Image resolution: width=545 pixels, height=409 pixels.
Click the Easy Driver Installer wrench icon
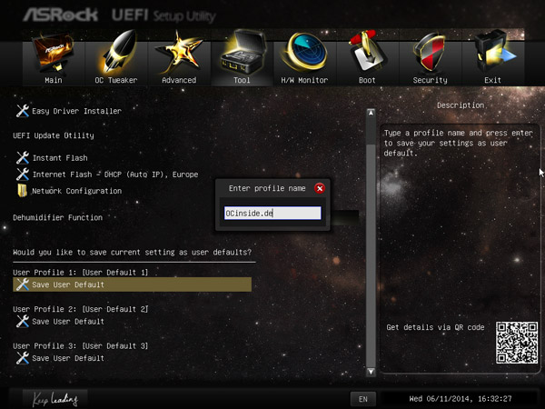[x=23, y=111]
